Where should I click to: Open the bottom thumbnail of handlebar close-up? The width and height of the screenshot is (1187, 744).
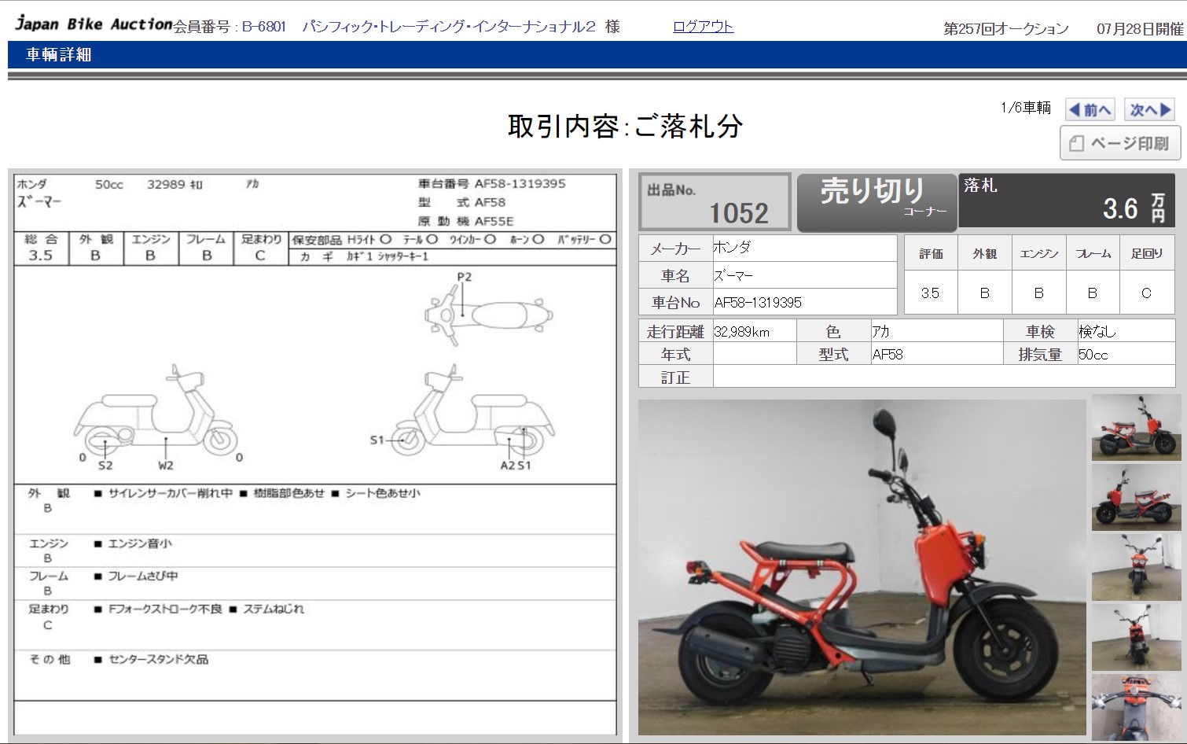pyautogui.click(x=1136, y=705)
